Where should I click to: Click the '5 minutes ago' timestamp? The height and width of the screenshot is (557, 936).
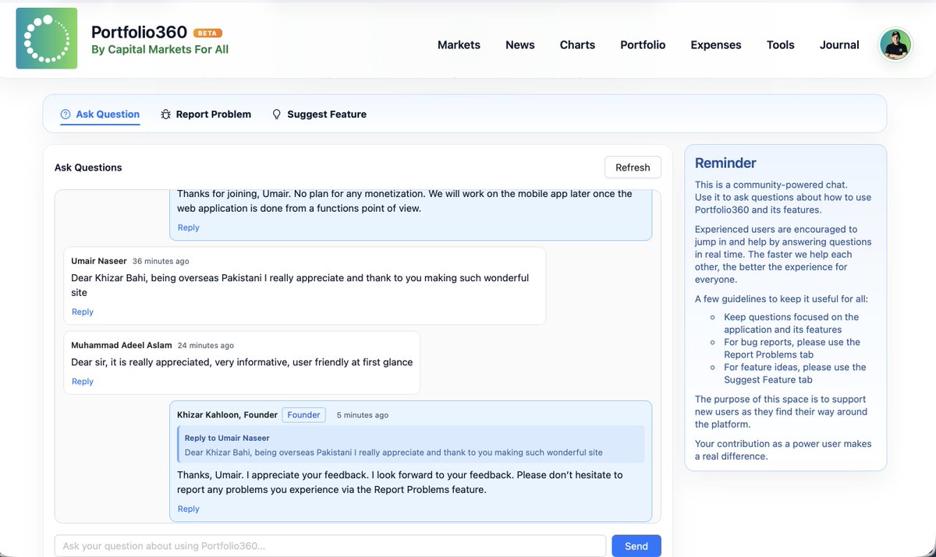(x=363, y=415)
